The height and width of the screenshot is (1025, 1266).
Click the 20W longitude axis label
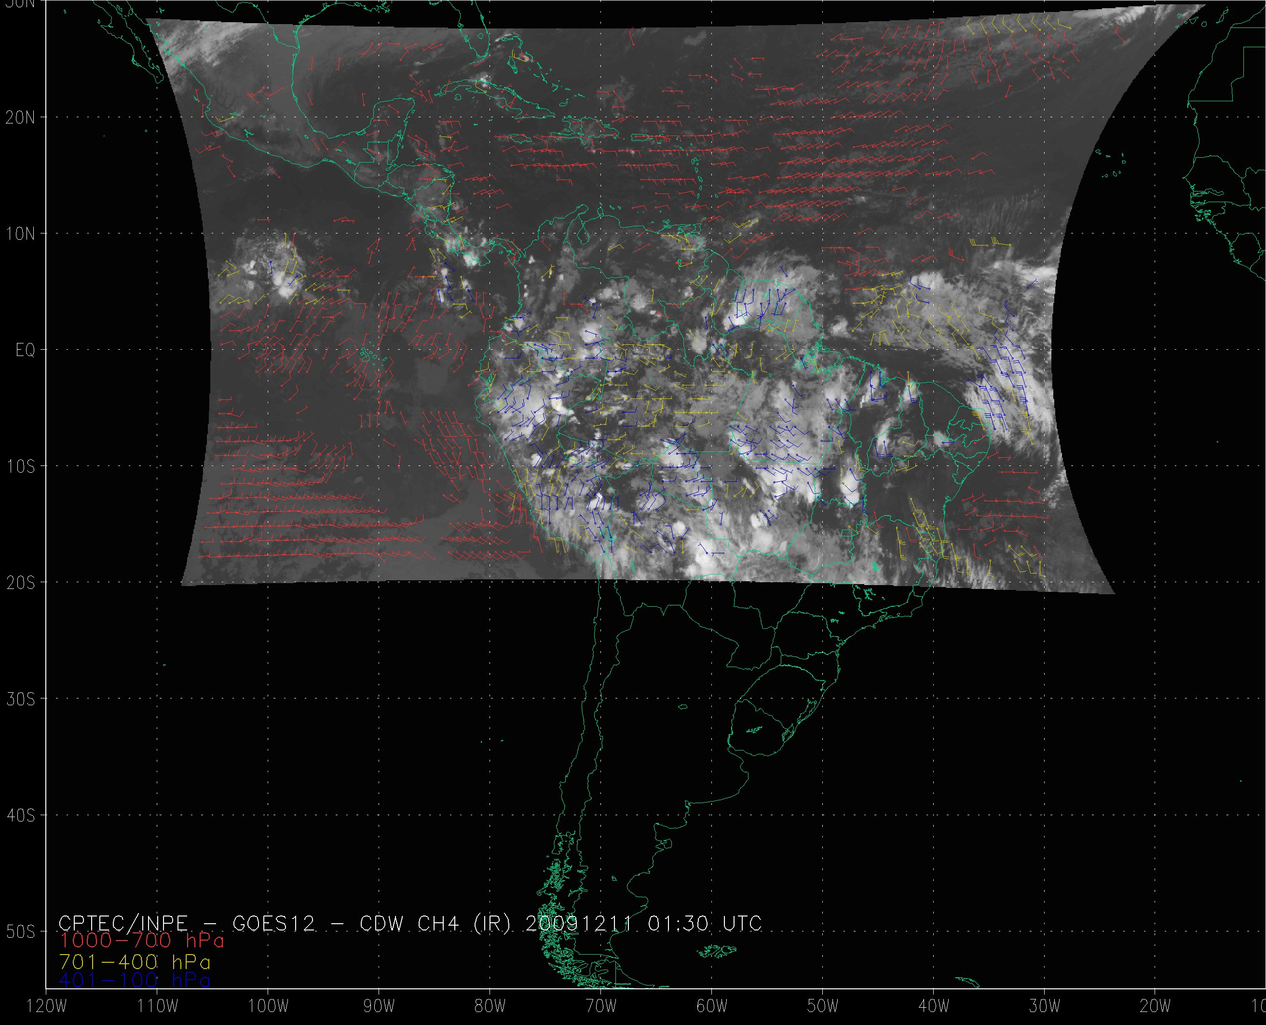point(1156,1007)
